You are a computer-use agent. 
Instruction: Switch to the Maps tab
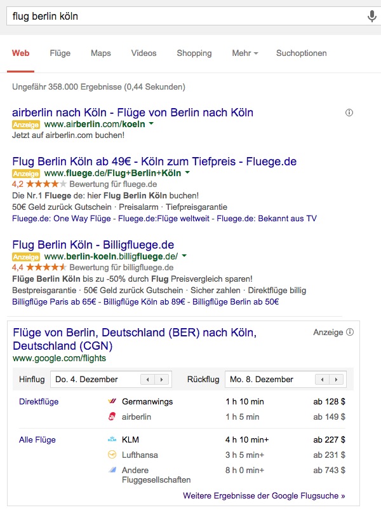(101, 53)
